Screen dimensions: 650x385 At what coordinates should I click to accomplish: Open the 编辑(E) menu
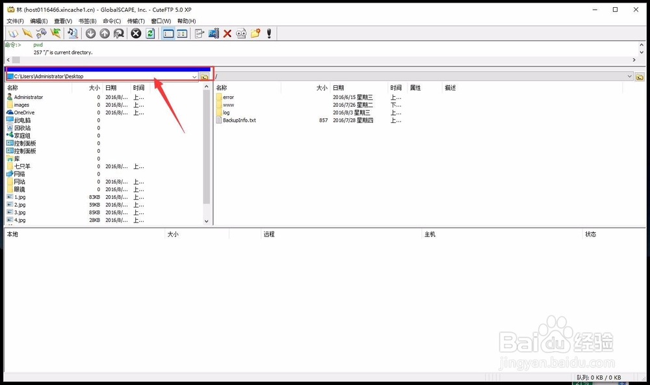click(x=39, y=21)
